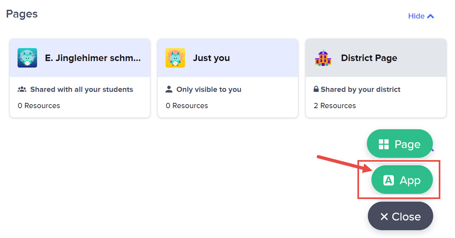
Task: Close the floating add menu
Action: tap(400, 216)
